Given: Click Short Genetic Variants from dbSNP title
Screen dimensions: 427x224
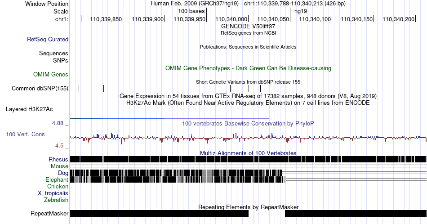Looking at the screenshot, I should point(248,82).
